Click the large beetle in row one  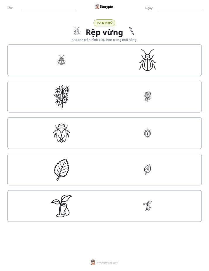[x=148, y=60]
